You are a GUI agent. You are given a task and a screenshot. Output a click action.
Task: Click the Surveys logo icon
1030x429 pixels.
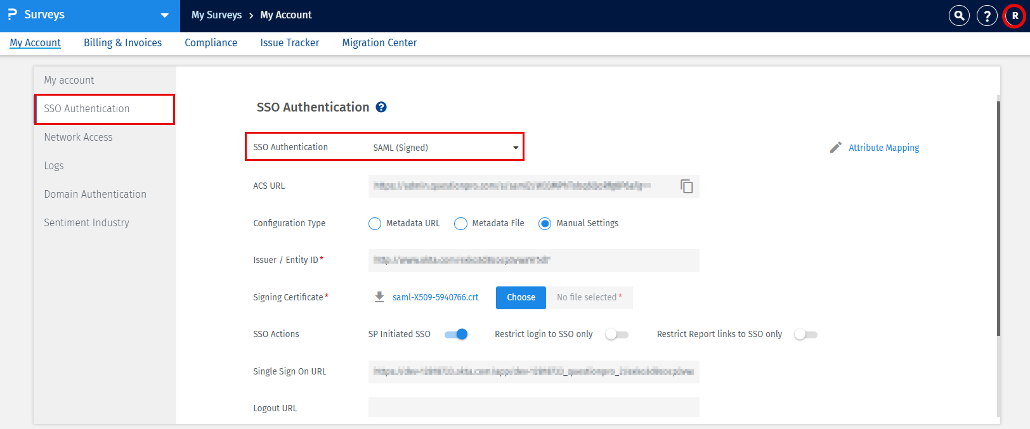12,15
